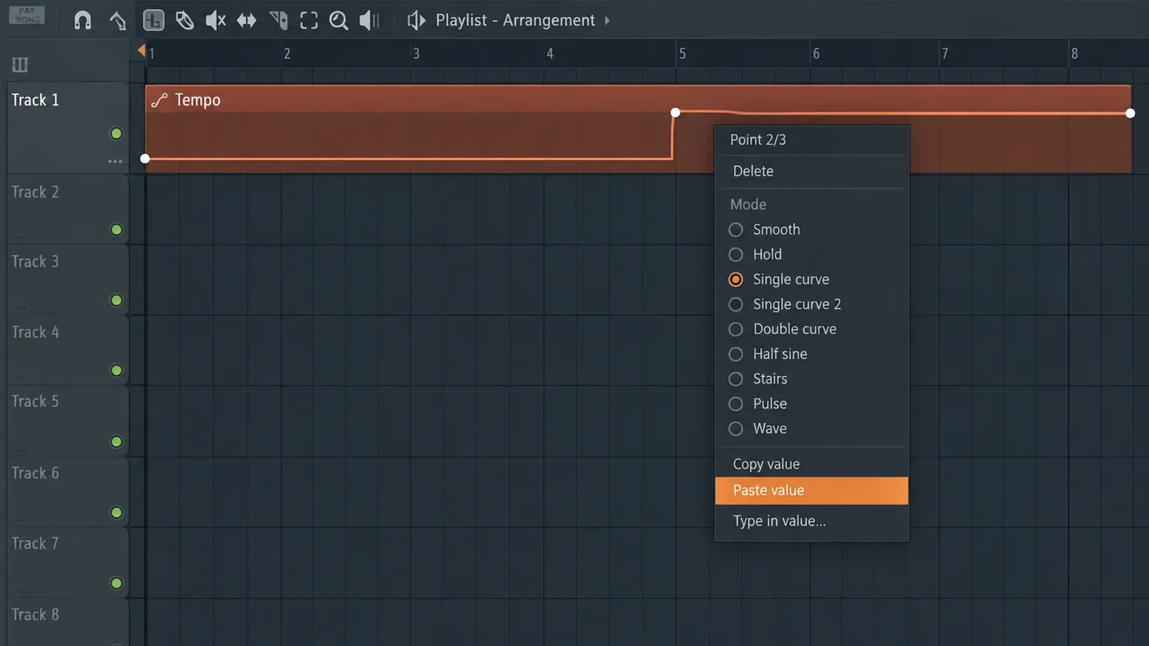1149x646 pixels.
Task: Toggle the magnet snap icon
Action: click(x=83, y=20)
